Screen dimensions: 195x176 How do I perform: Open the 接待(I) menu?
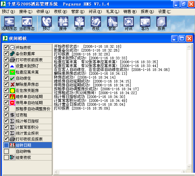[x=26, y=12]
